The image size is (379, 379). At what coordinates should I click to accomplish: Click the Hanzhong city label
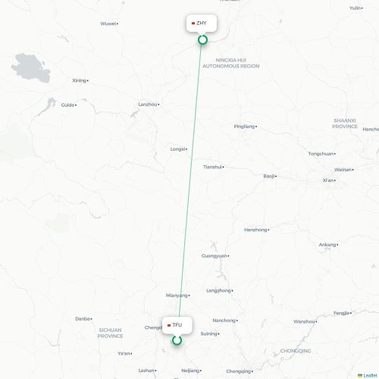(255, 230)
